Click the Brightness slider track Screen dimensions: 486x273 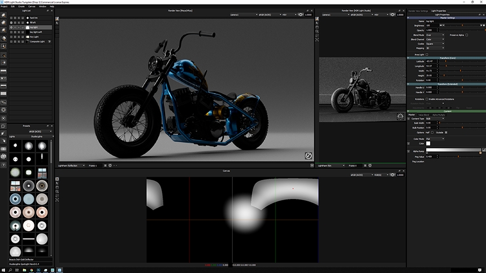click(x=462, y=25)
